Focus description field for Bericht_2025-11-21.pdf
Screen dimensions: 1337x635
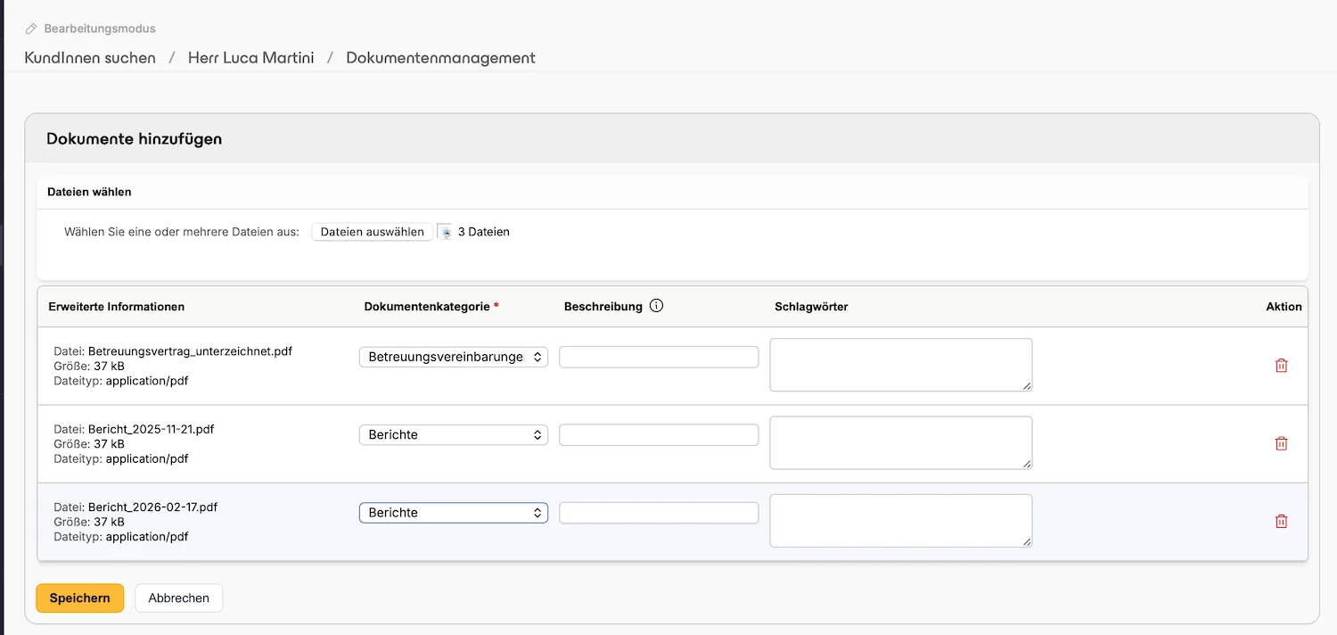(659, 434)
